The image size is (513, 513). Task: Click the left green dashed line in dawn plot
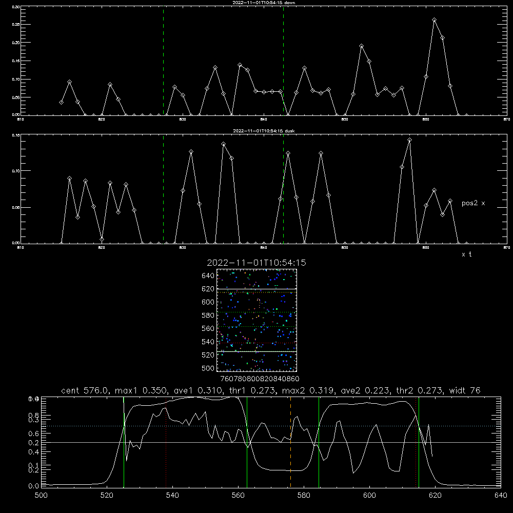click(x=163, y=61)
